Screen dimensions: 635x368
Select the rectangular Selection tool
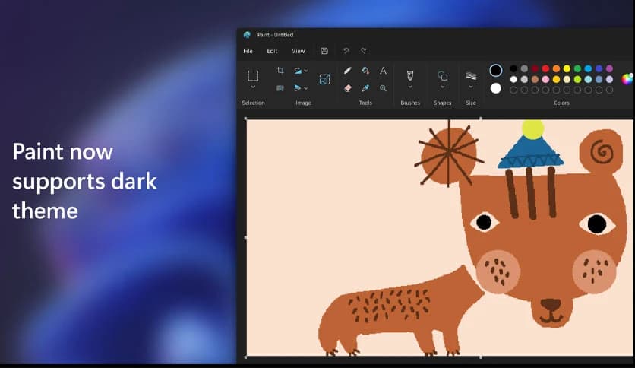point(253,76)
